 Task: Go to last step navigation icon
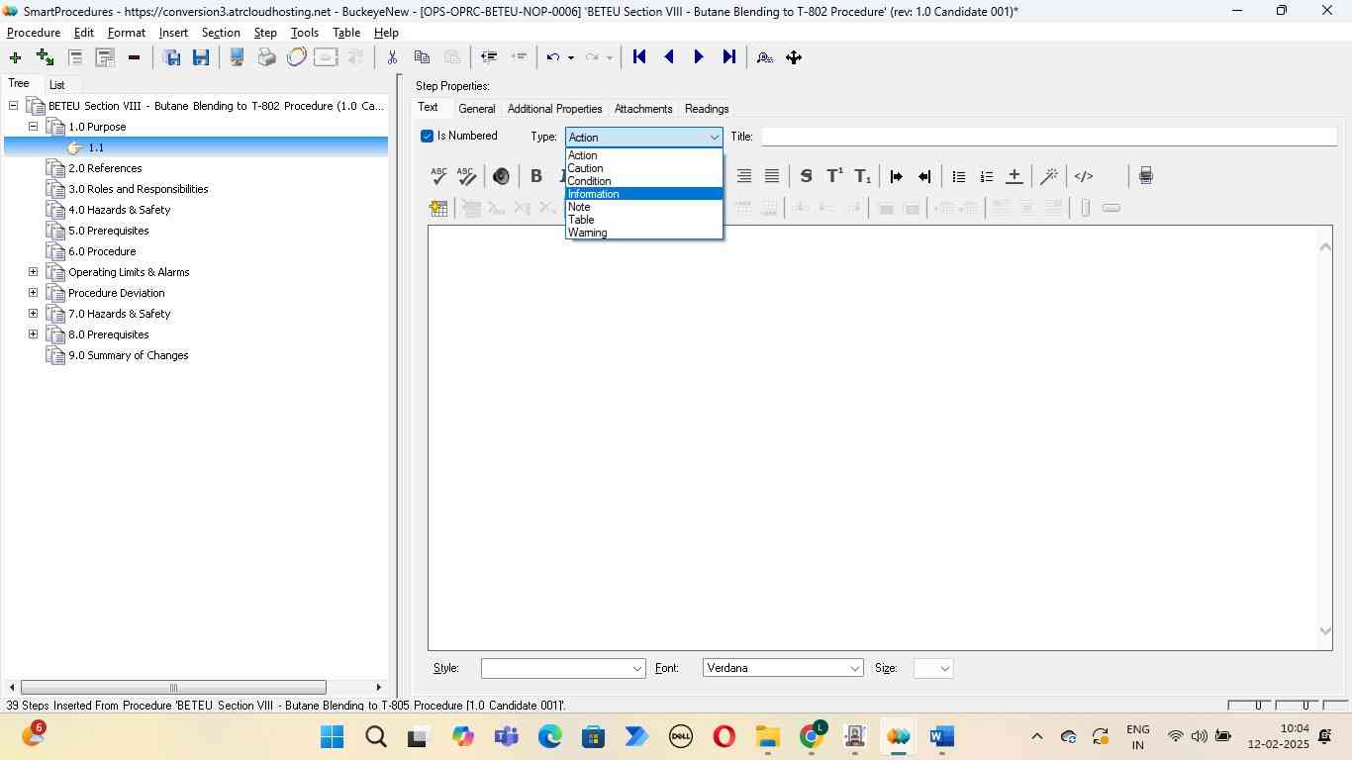click(729, 57)
